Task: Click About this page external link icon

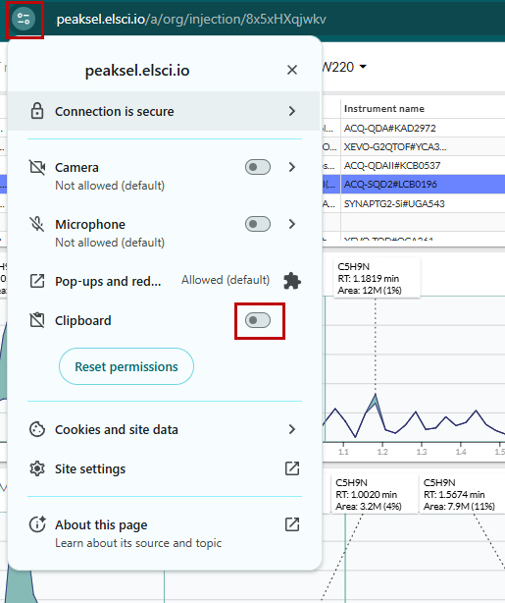Action: click(292, 524)
